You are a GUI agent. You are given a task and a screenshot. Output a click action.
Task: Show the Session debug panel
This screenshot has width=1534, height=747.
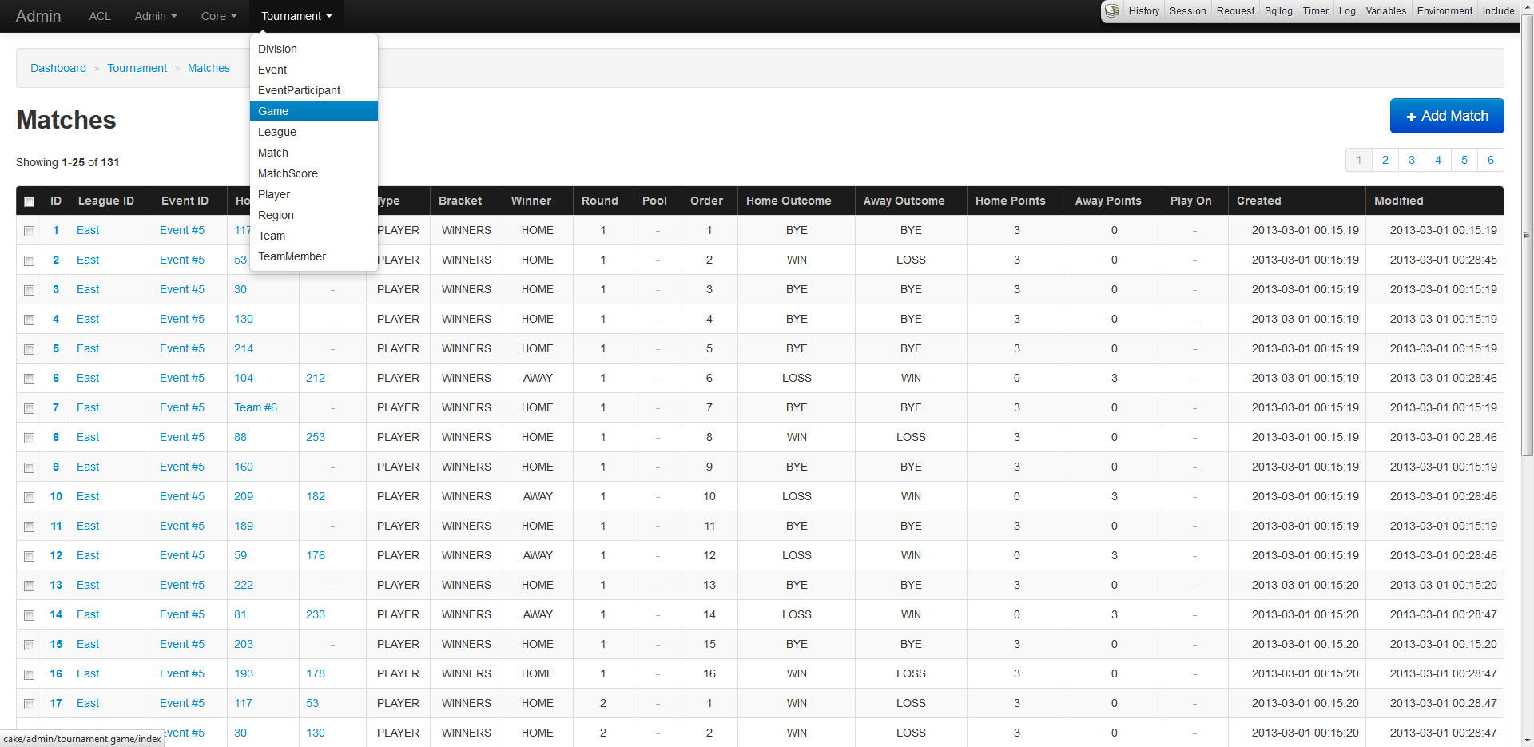(1187, 11)
